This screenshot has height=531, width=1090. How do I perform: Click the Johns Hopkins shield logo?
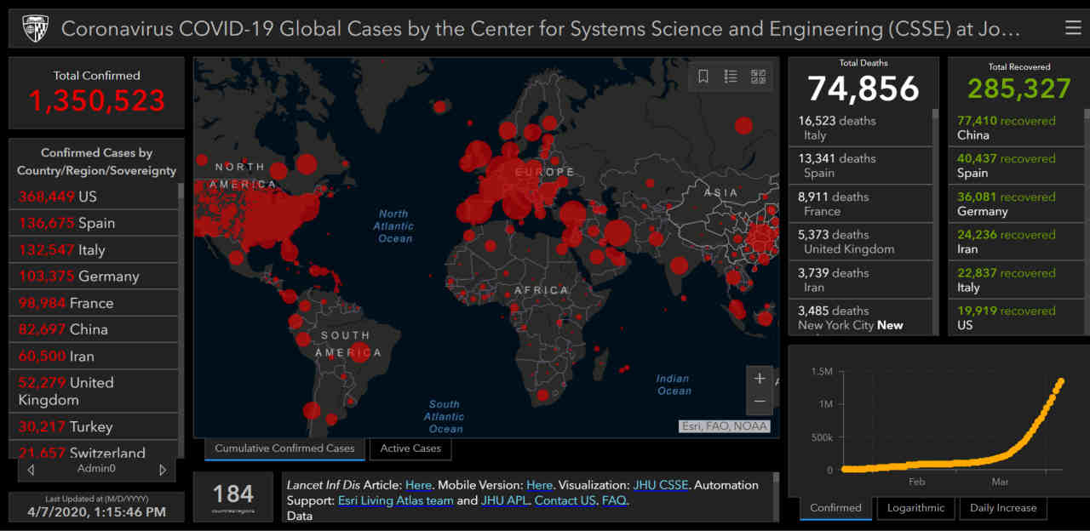point(35,28)
